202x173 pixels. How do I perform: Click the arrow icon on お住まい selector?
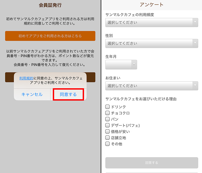(x=195, y=85)
